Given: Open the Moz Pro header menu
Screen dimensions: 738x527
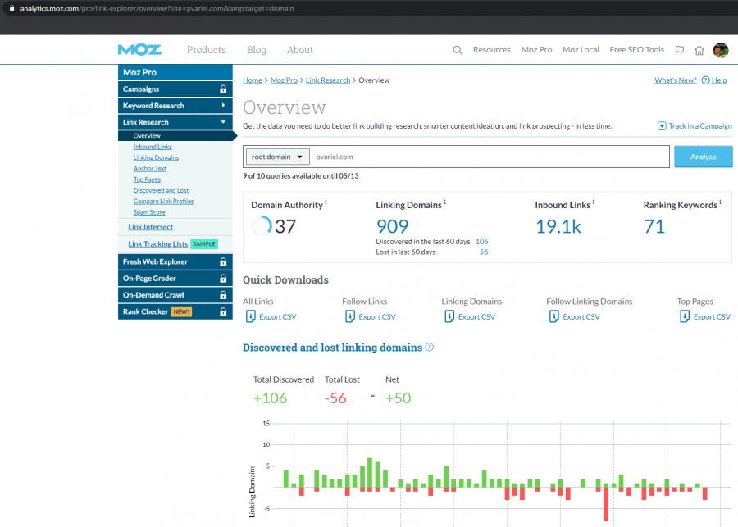Looking at the screenshot, I should (x=536, y=50).
